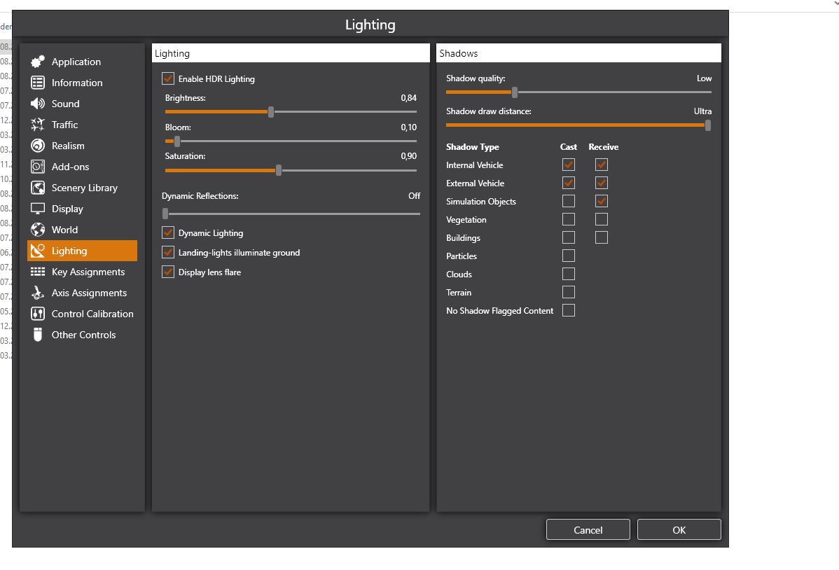
Task: Click the Bloom value 0,10
Action: click(x=409, y=127)
